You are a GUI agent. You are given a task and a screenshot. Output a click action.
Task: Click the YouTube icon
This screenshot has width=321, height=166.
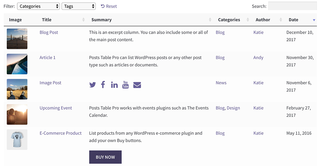point(126,85)
